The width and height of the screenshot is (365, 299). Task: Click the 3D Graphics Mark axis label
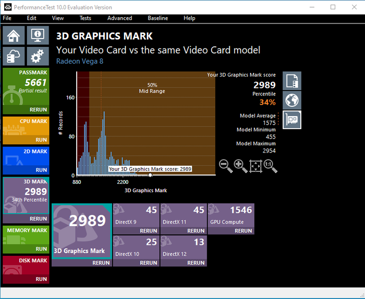tap(145, 191)
